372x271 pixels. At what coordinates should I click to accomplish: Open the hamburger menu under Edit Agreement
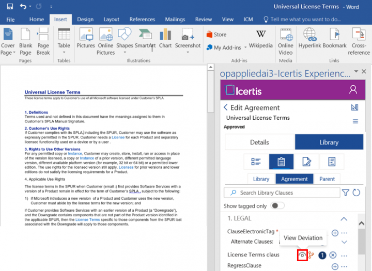coord(355,121)
